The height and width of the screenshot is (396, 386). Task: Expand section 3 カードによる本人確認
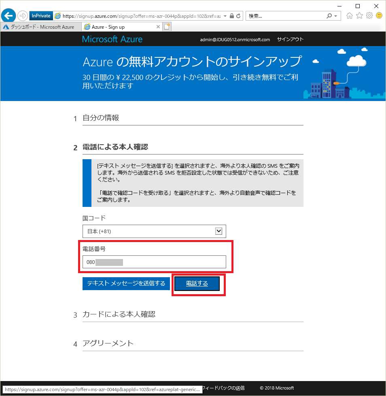(x=119, y=314)
